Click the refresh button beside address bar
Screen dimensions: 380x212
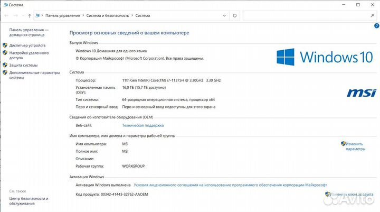coord(235,16)
